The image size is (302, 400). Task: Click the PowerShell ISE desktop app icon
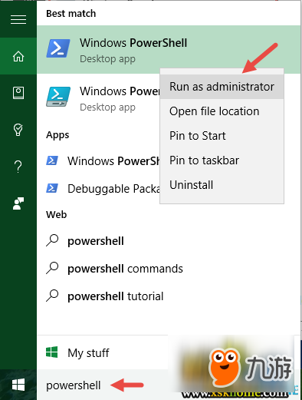click(x=58, y=97)
